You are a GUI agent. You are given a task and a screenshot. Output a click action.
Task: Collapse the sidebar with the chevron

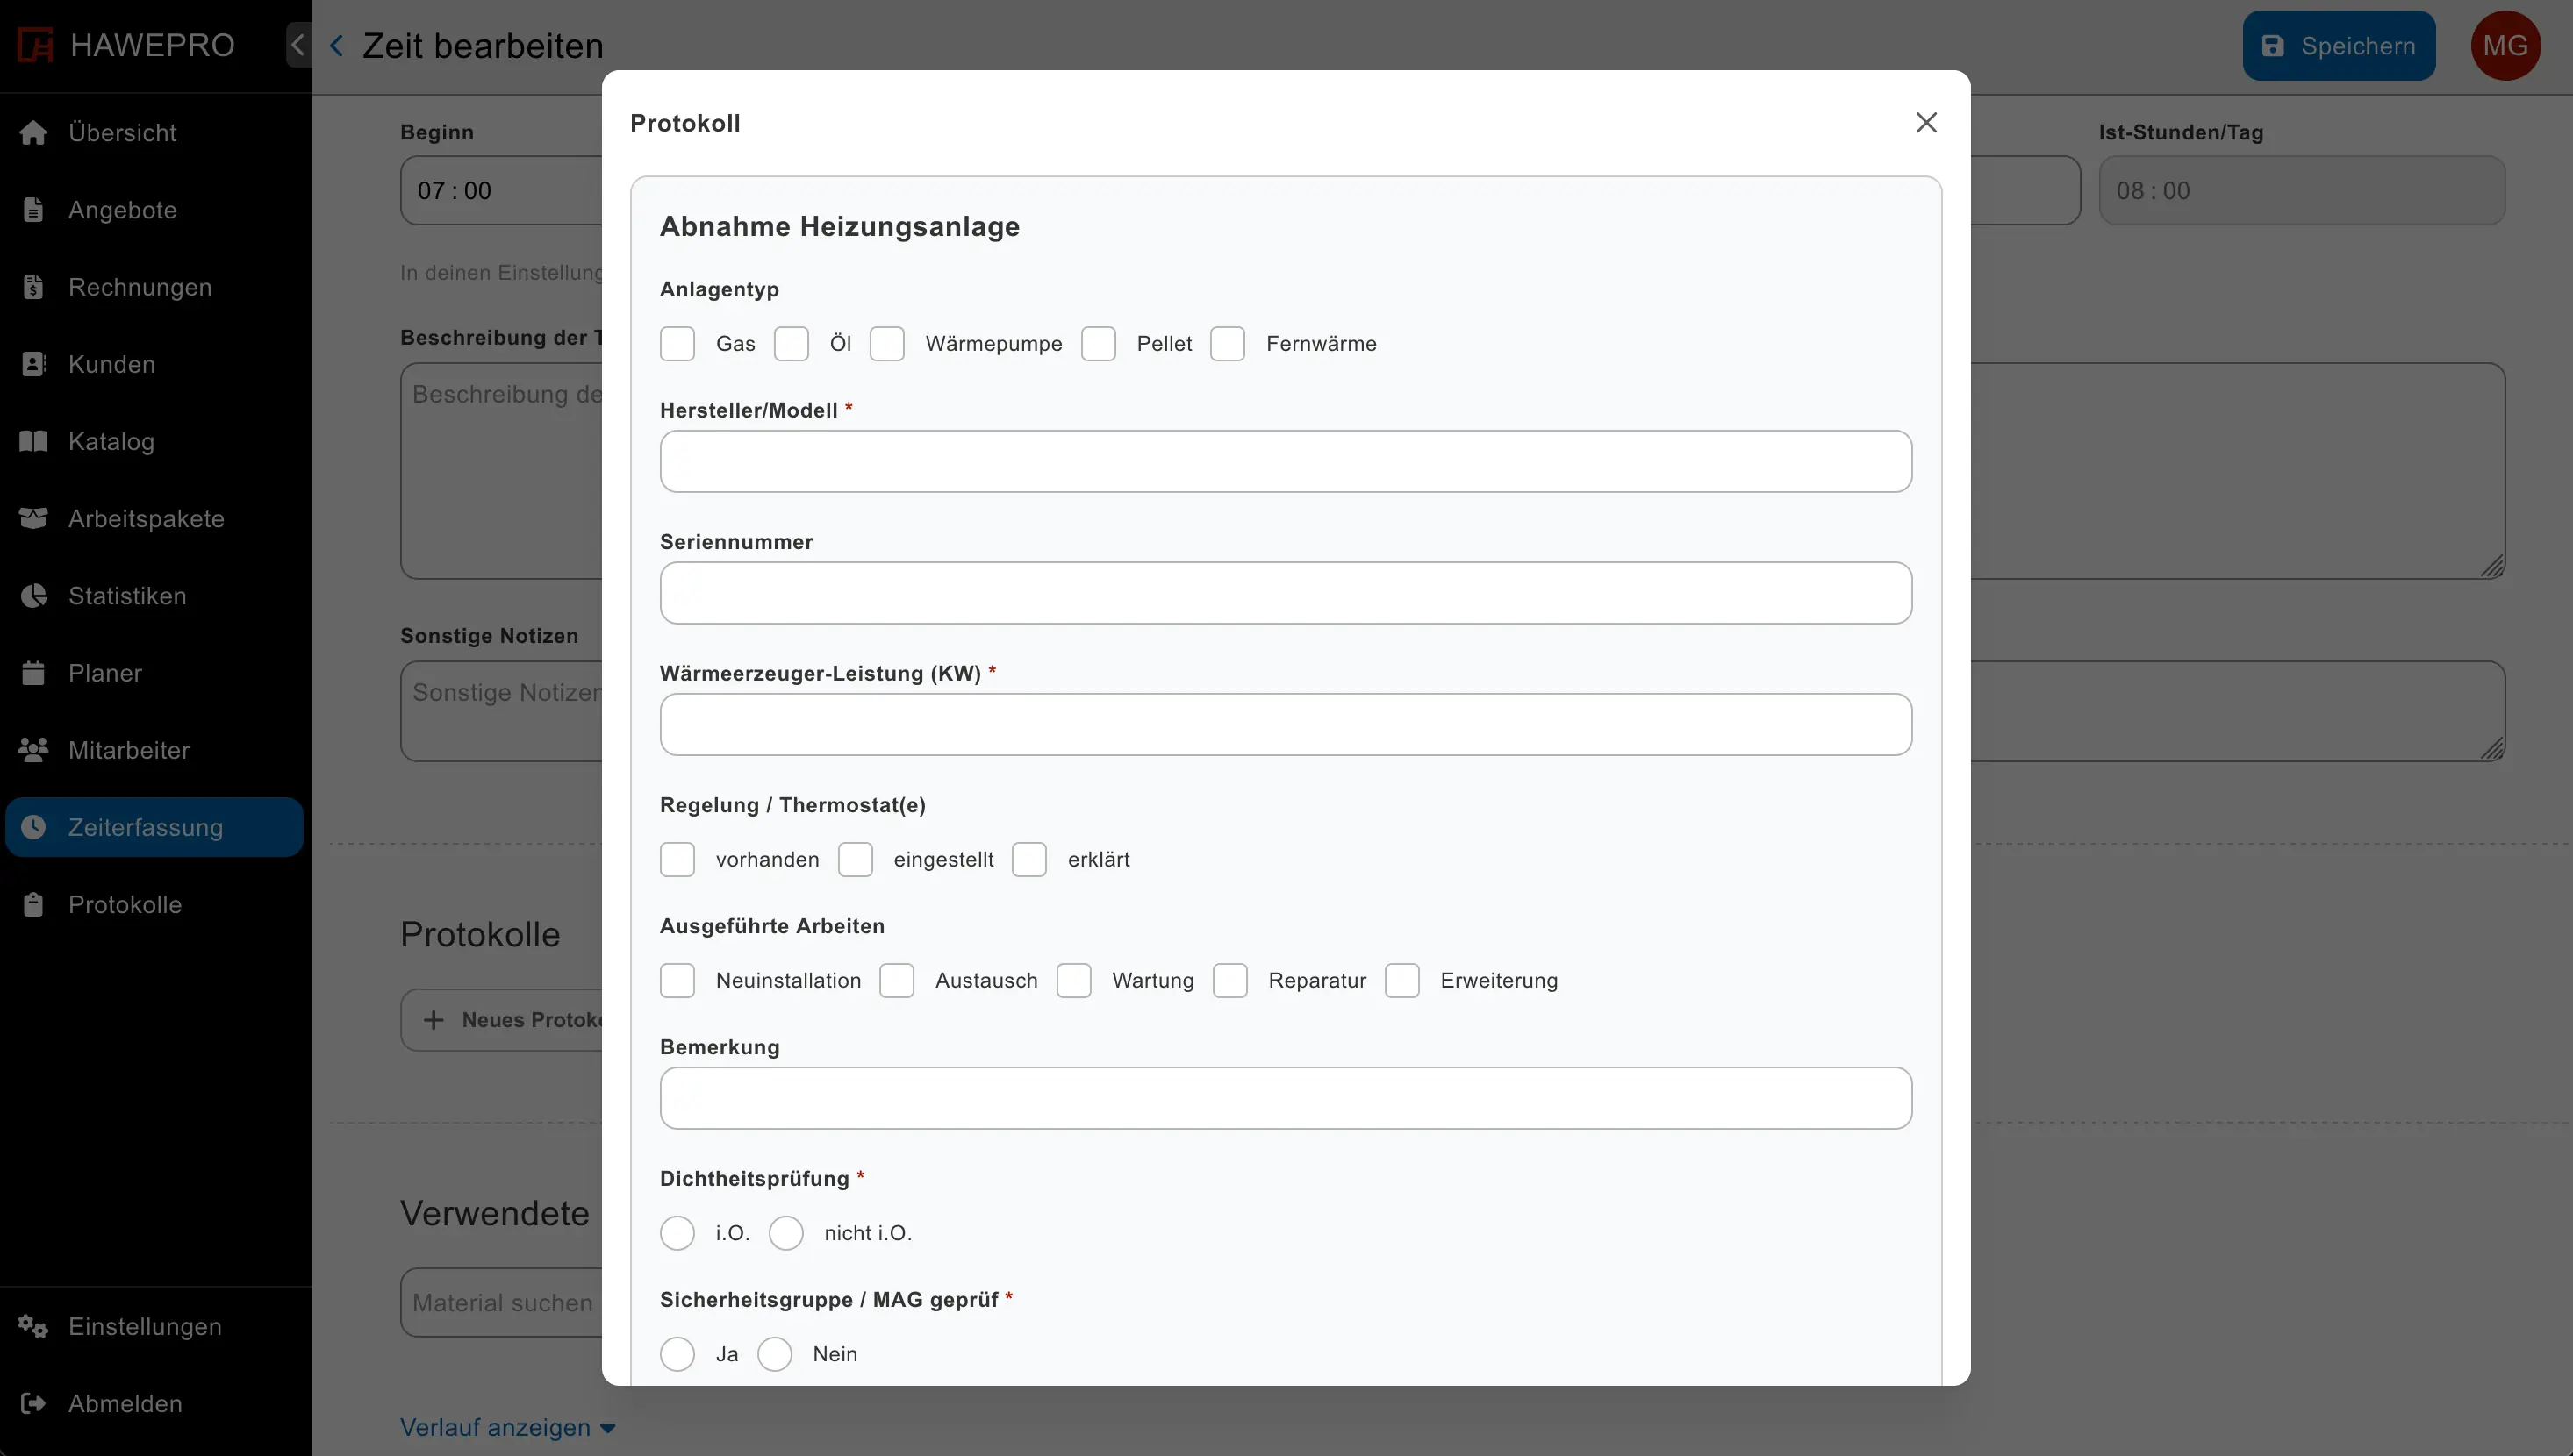click(297, 45)
